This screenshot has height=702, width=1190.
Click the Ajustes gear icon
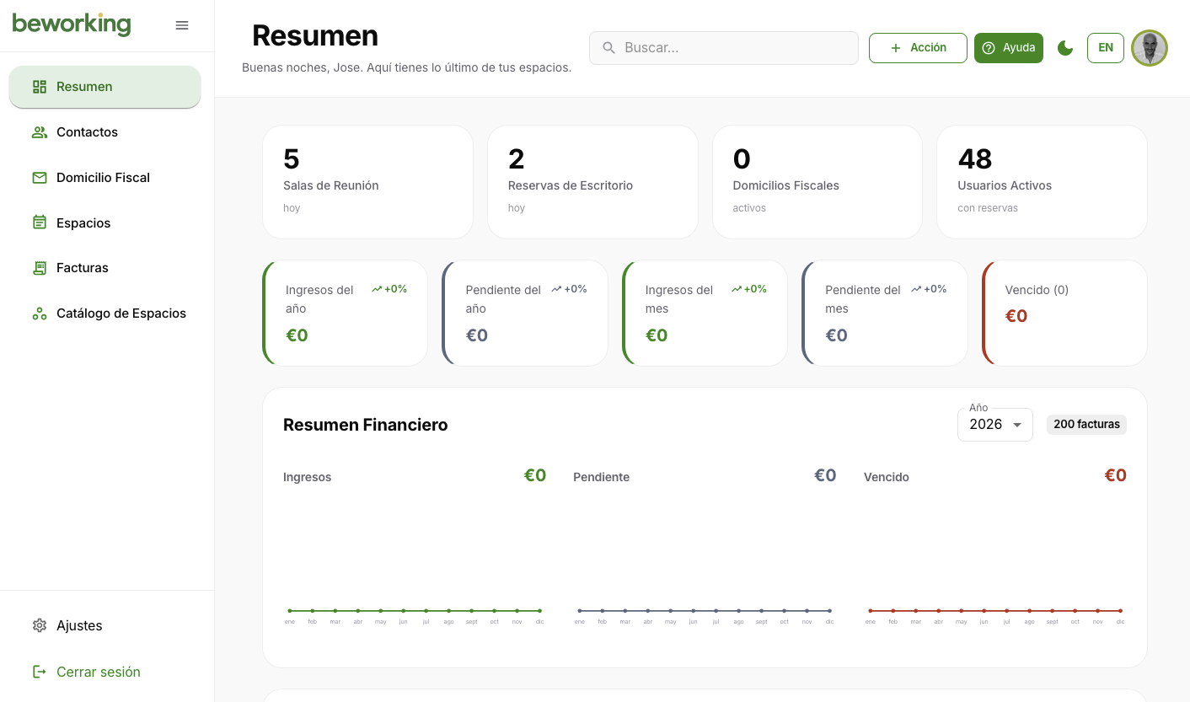[39, 625]
